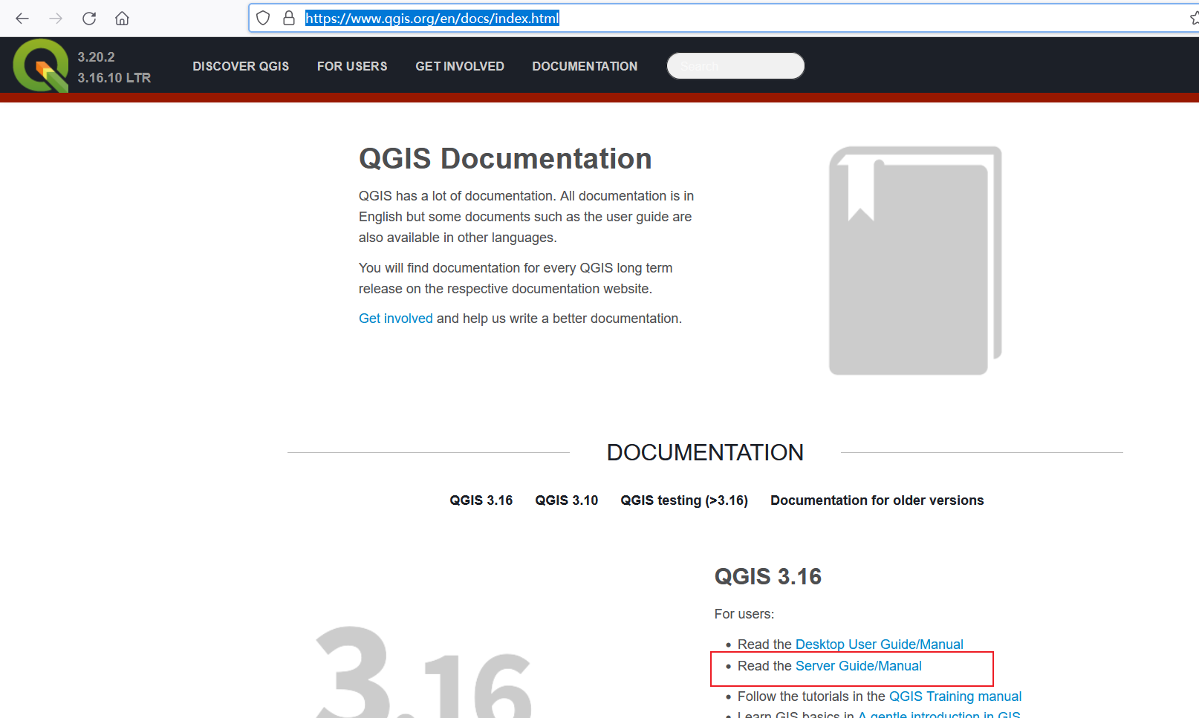1199x718 pixels.
Task: Click the tracking protection shield icon
Action: (263, 18)
